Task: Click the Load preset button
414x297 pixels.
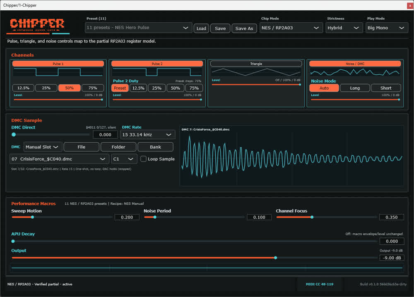Action: pos(201,28)
